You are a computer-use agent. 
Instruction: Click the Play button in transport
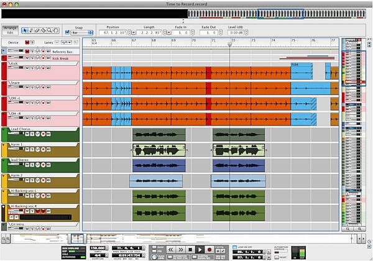pos(200,250)
